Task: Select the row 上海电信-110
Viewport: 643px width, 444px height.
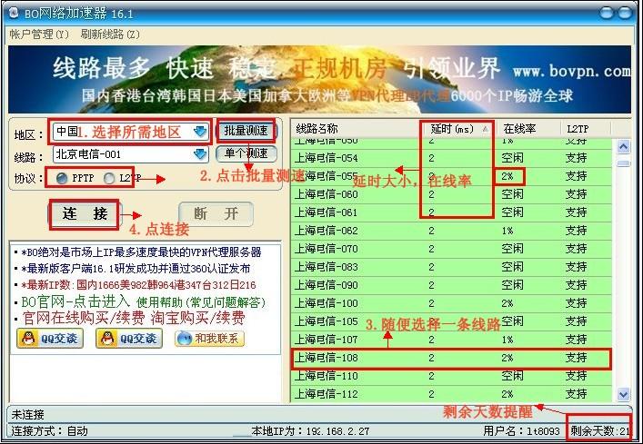Action: click(x=451, y=376)
